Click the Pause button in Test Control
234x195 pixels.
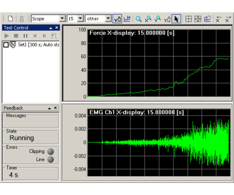click(x=25, y=36)
